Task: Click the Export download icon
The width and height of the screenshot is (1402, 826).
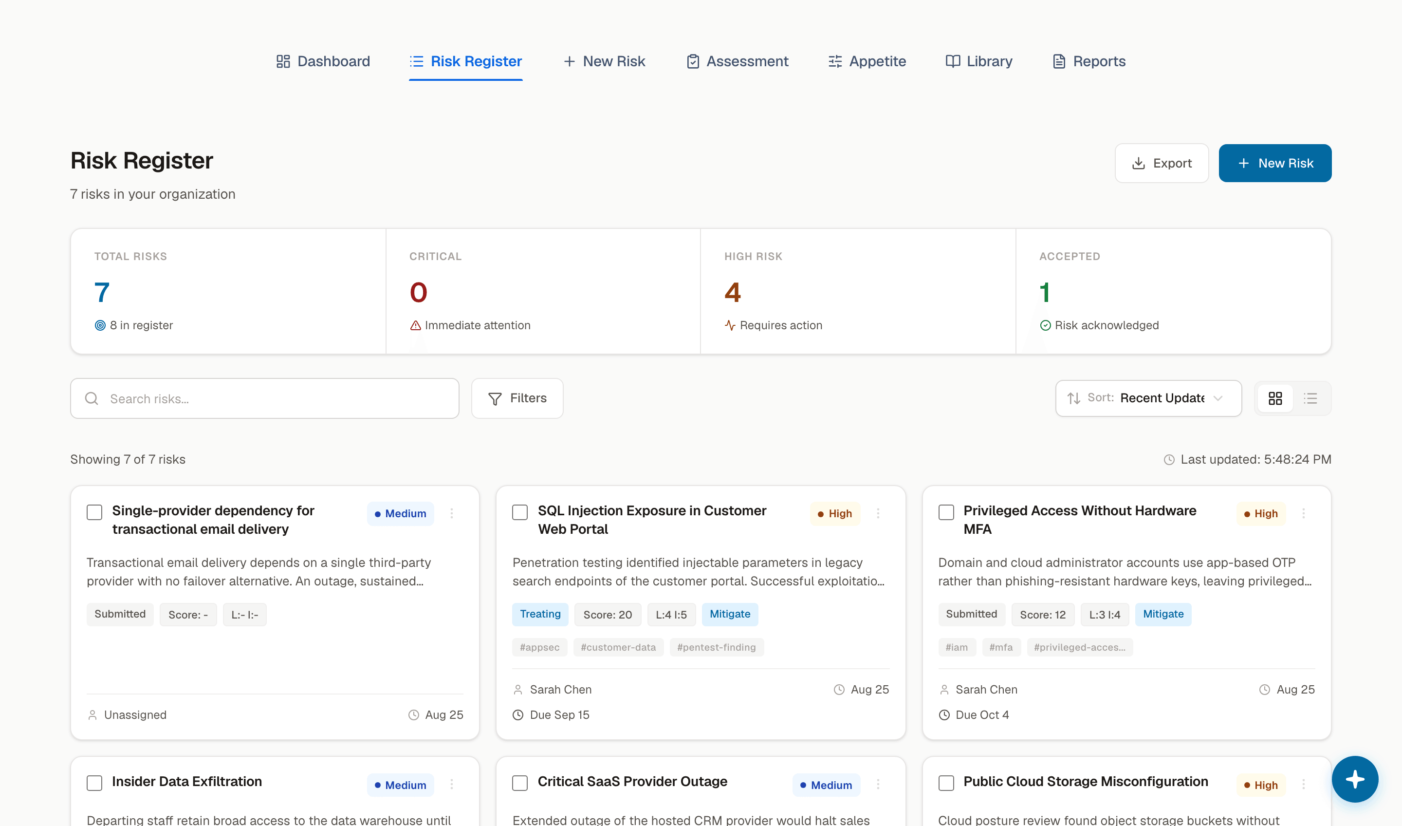Action: [x=1139, y=163]
